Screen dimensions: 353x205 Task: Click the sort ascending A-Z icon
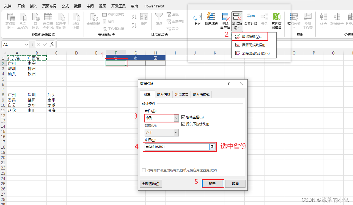point(134,17)
